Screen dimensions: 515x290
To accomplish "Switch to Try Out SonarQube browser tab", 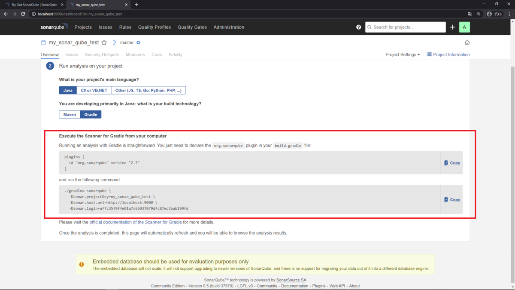I will tap(33, 5).
